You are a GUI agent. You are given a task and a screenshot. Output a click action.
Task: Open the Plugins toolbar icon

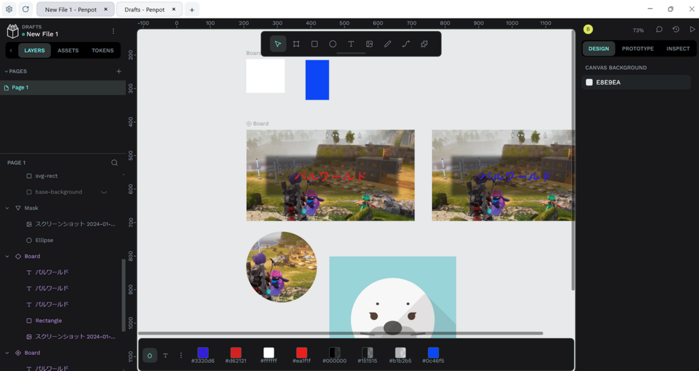[x=424, y=44]
